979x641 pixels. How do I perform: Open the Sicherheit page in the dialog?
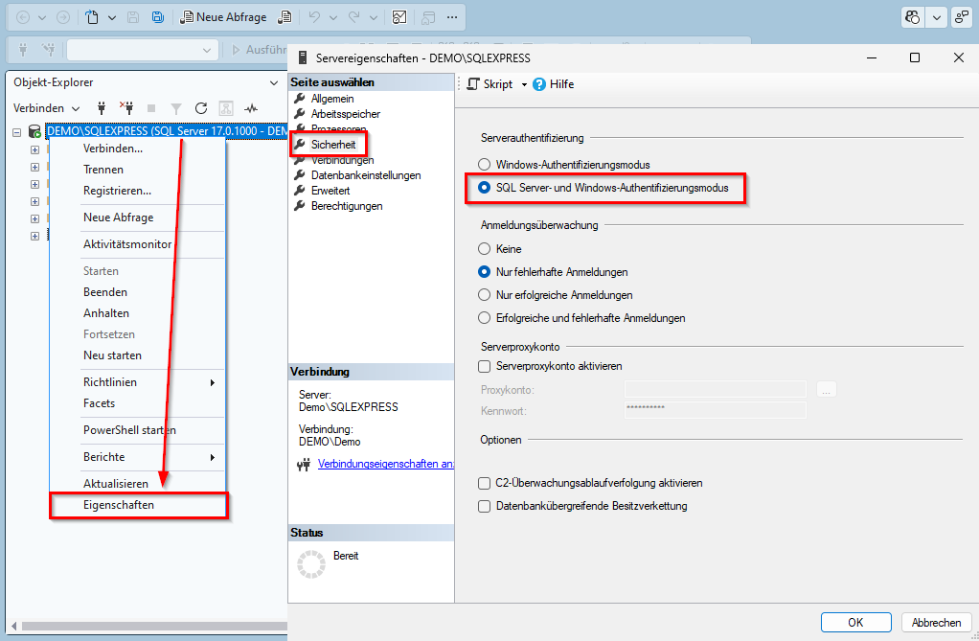coord(333,145)
